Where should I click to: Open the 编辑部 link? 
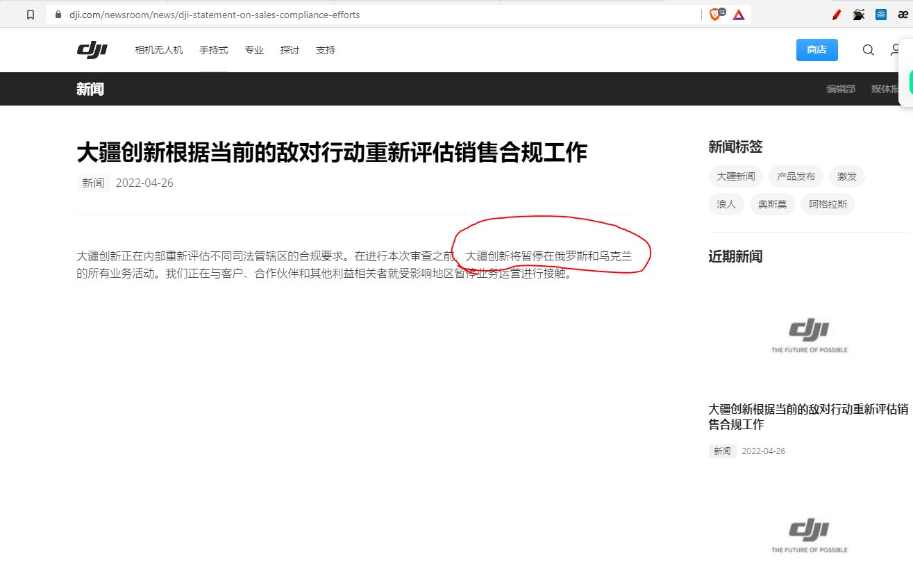(841, 89)
